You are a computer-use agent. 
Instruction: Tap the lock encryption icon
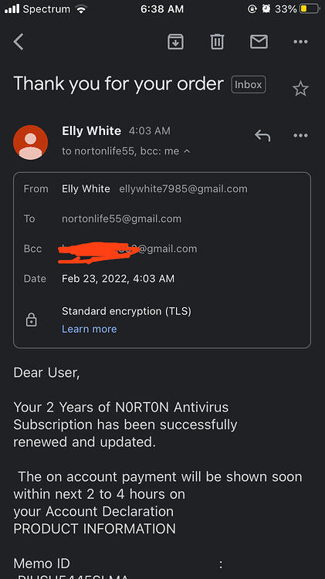coord(31,320)
